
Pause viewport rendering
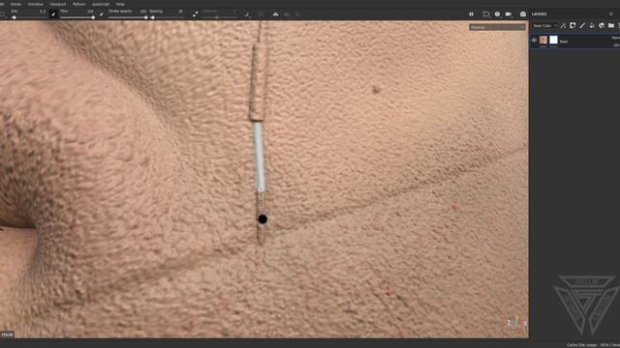pyautogui.click(x=471, y=14)
